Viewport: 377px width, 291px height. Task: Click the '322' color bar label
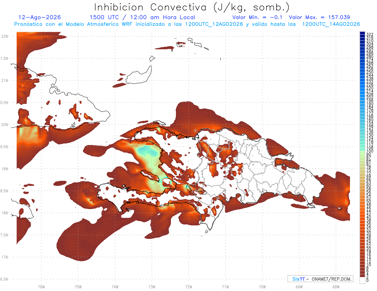click(x=369, y=34)
